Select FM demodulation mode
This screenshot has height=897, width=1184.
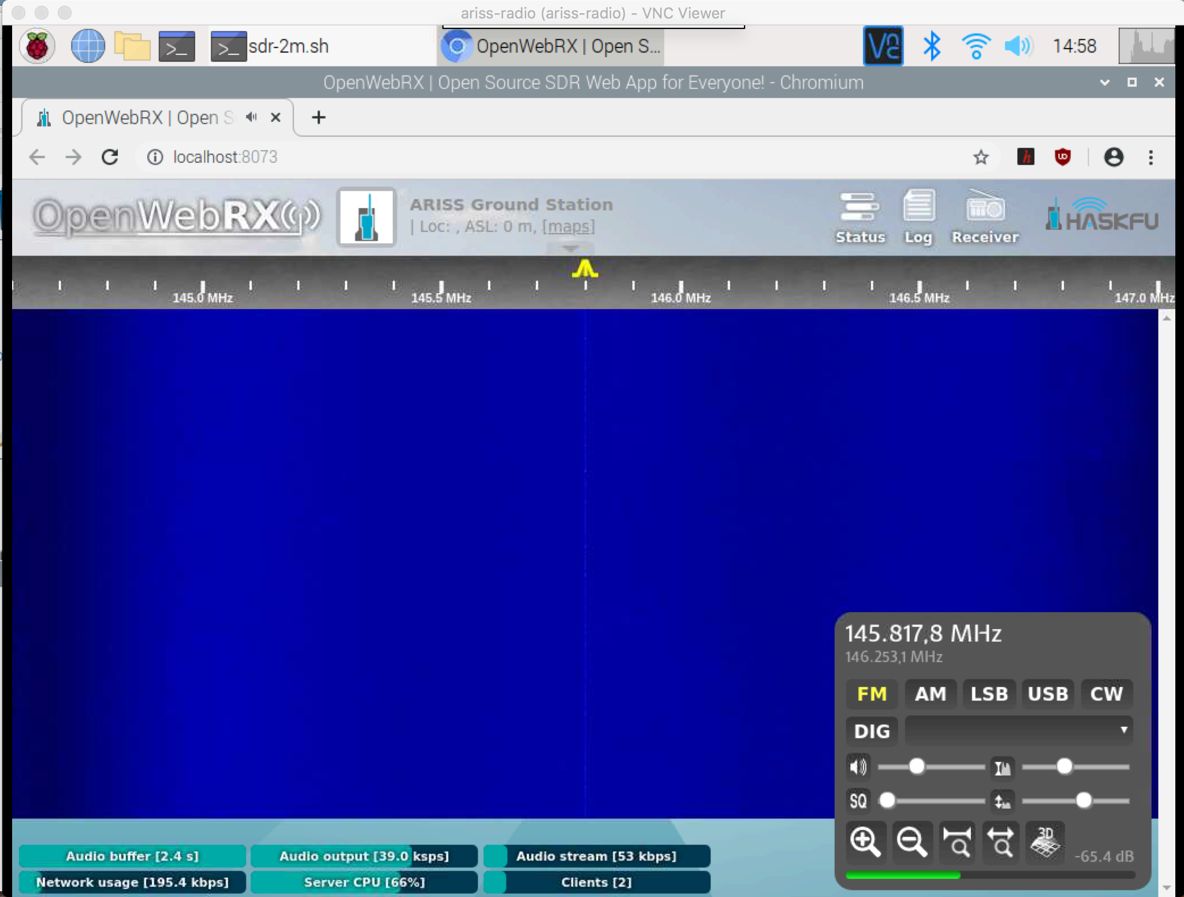click(x=872, y=693)
